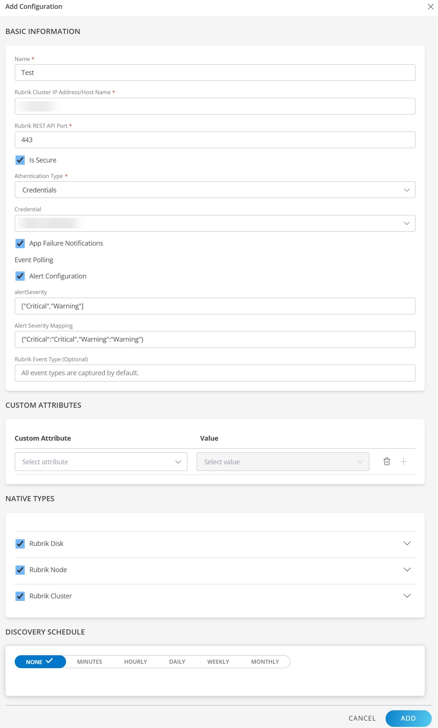Disable the Alert Configuration checkbox
438x728 pixels.
click(20, 276)
